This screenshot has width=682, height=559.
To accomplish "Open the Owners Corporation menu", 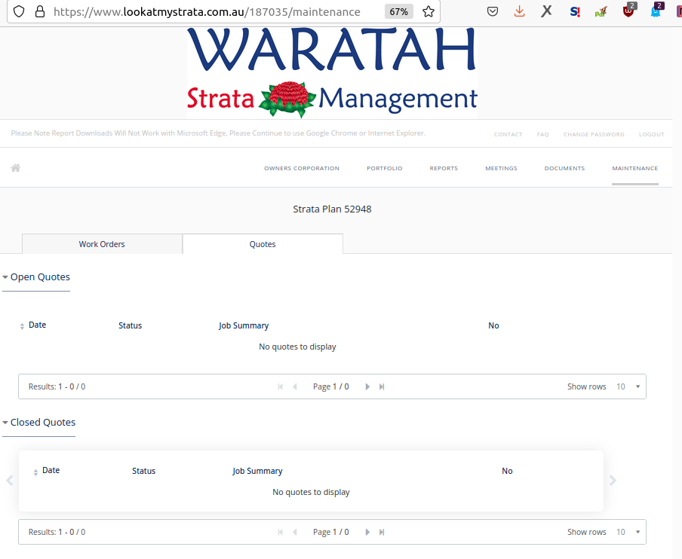I will pos(302,168).
